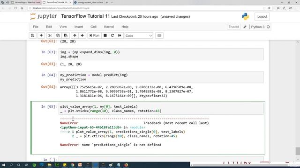Viewport: 300px width, 168px height.
Task: Click the NameError predictions_single not defined message
Action: [111, 145]
